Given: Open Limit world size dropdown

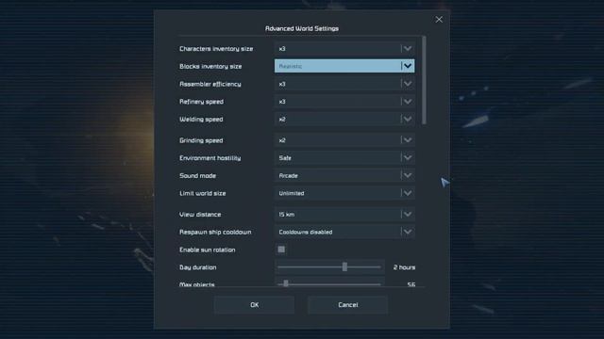Looking at the screenshot, I should [344, 193].
